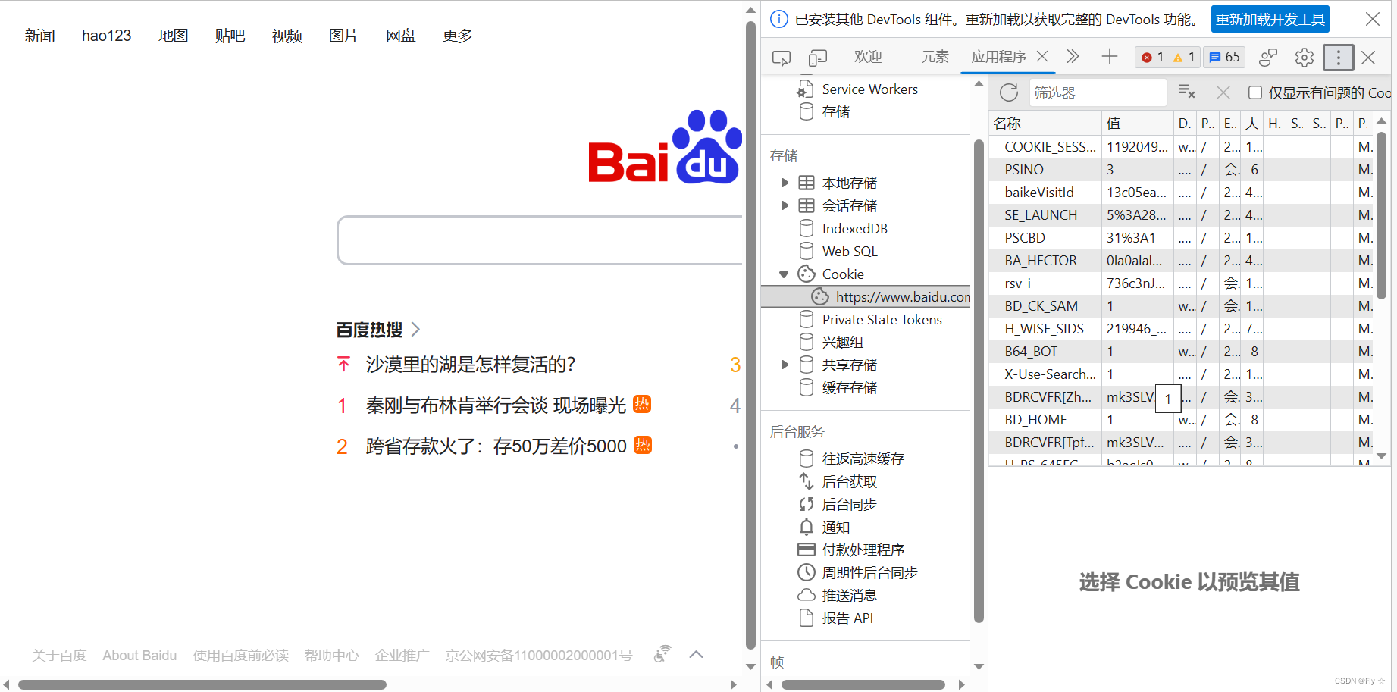Select the BD_HOME cookie row
The width and height of the screenshot is (1397, 692).
point(1182,420)
